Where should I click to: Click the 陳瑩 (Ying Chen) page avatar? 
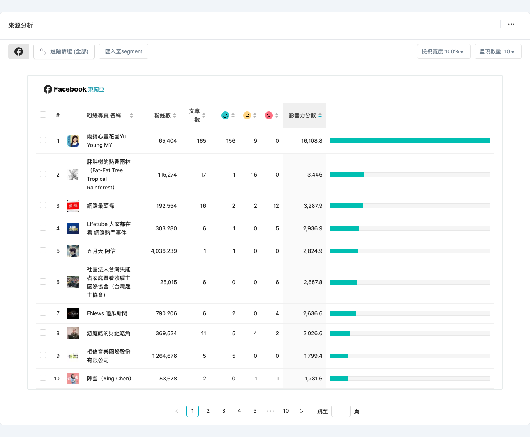(x=73, y=379)
